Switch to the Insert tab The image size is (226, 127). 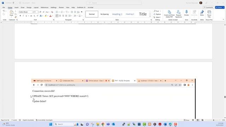point(17,7)
